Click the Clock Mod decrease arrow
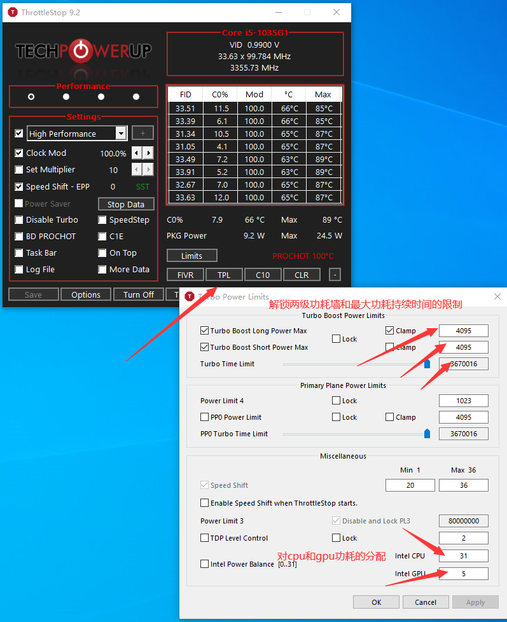 tap(137, 153)
